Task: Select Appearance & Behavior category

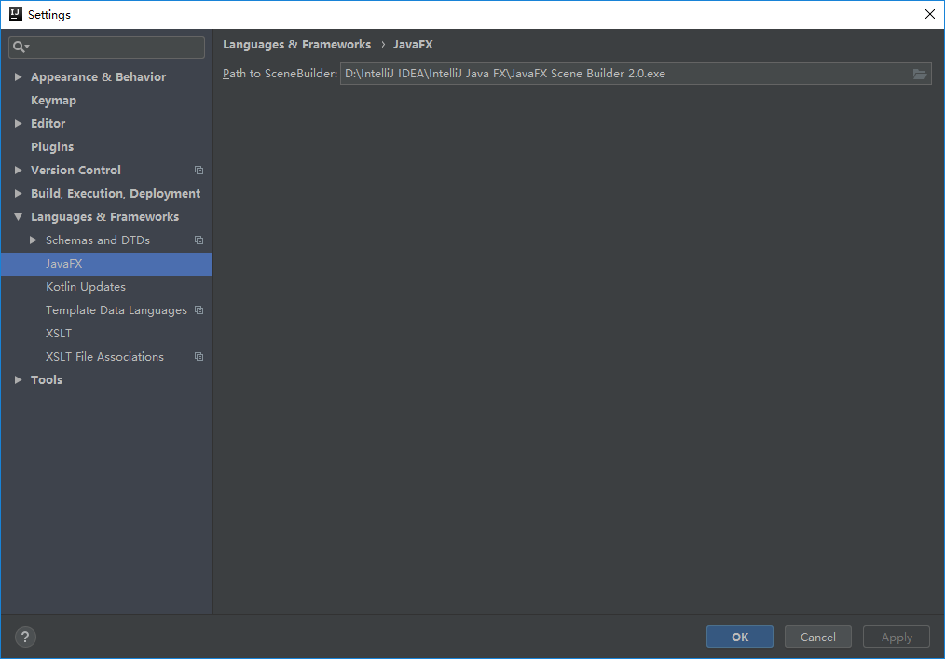Action: coord(98,77)
